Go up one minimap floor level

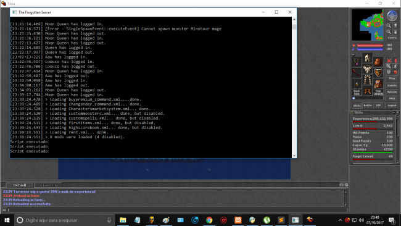click(395, 25)
